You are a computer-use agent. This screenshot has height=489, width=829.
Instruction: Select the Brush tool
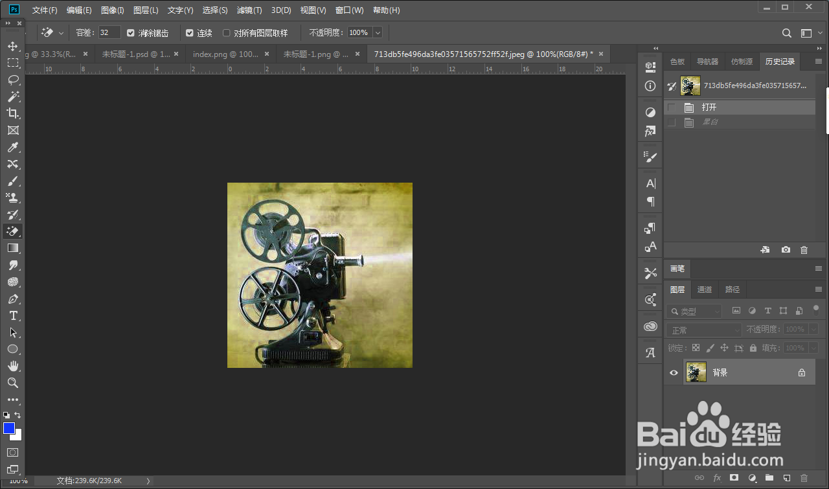12,181
